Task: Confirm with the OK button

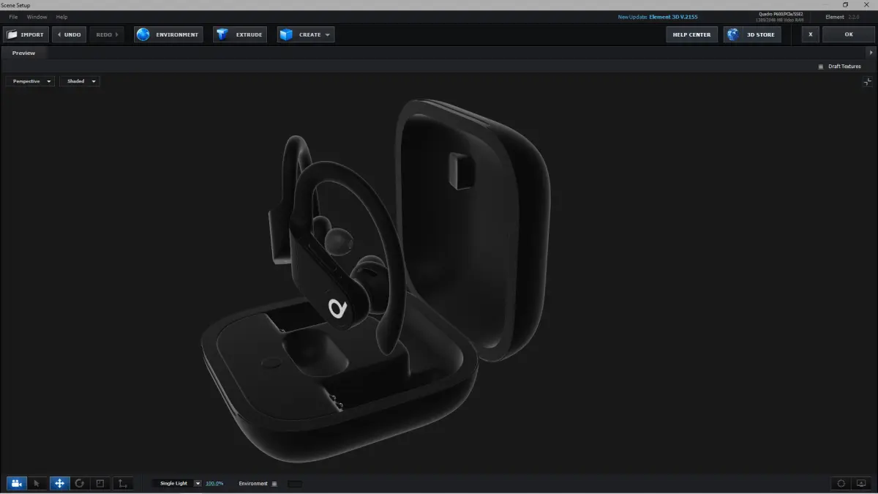Action: coord(849,34)
